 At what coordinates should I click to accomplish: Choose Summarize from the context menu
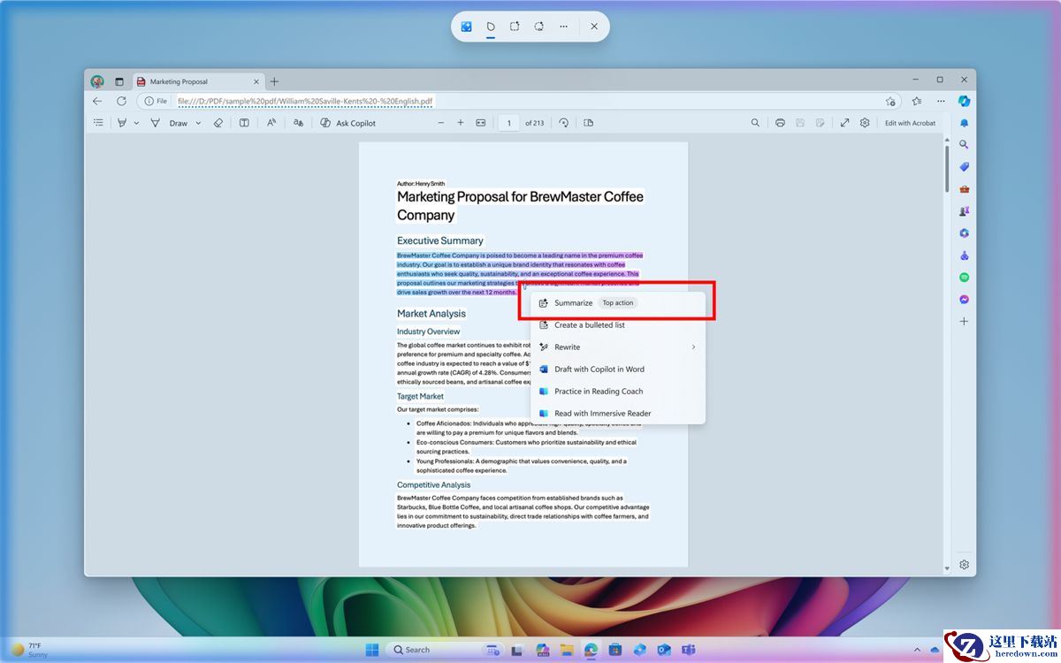[x=573, y=303]
